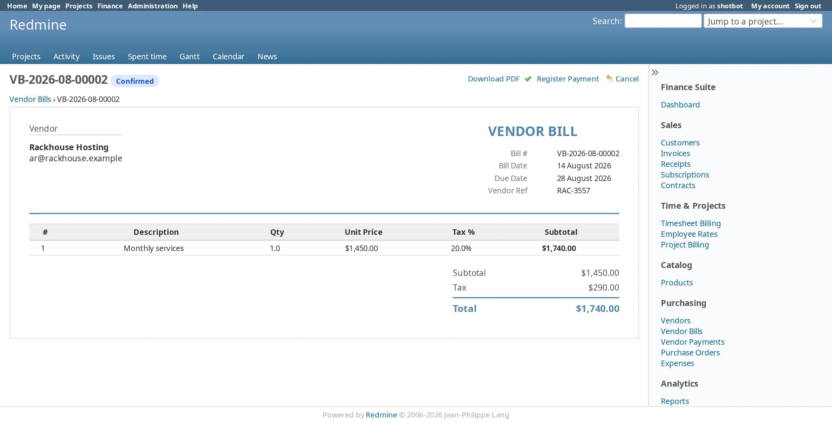Open Finance in the top menu
The width and height of the screenshot is (832, 423).
pos(110,6)
